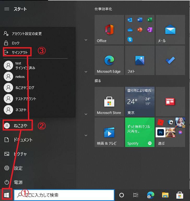
Task: Open Microsoft Store from the taskbar
Action: (180, 195)
